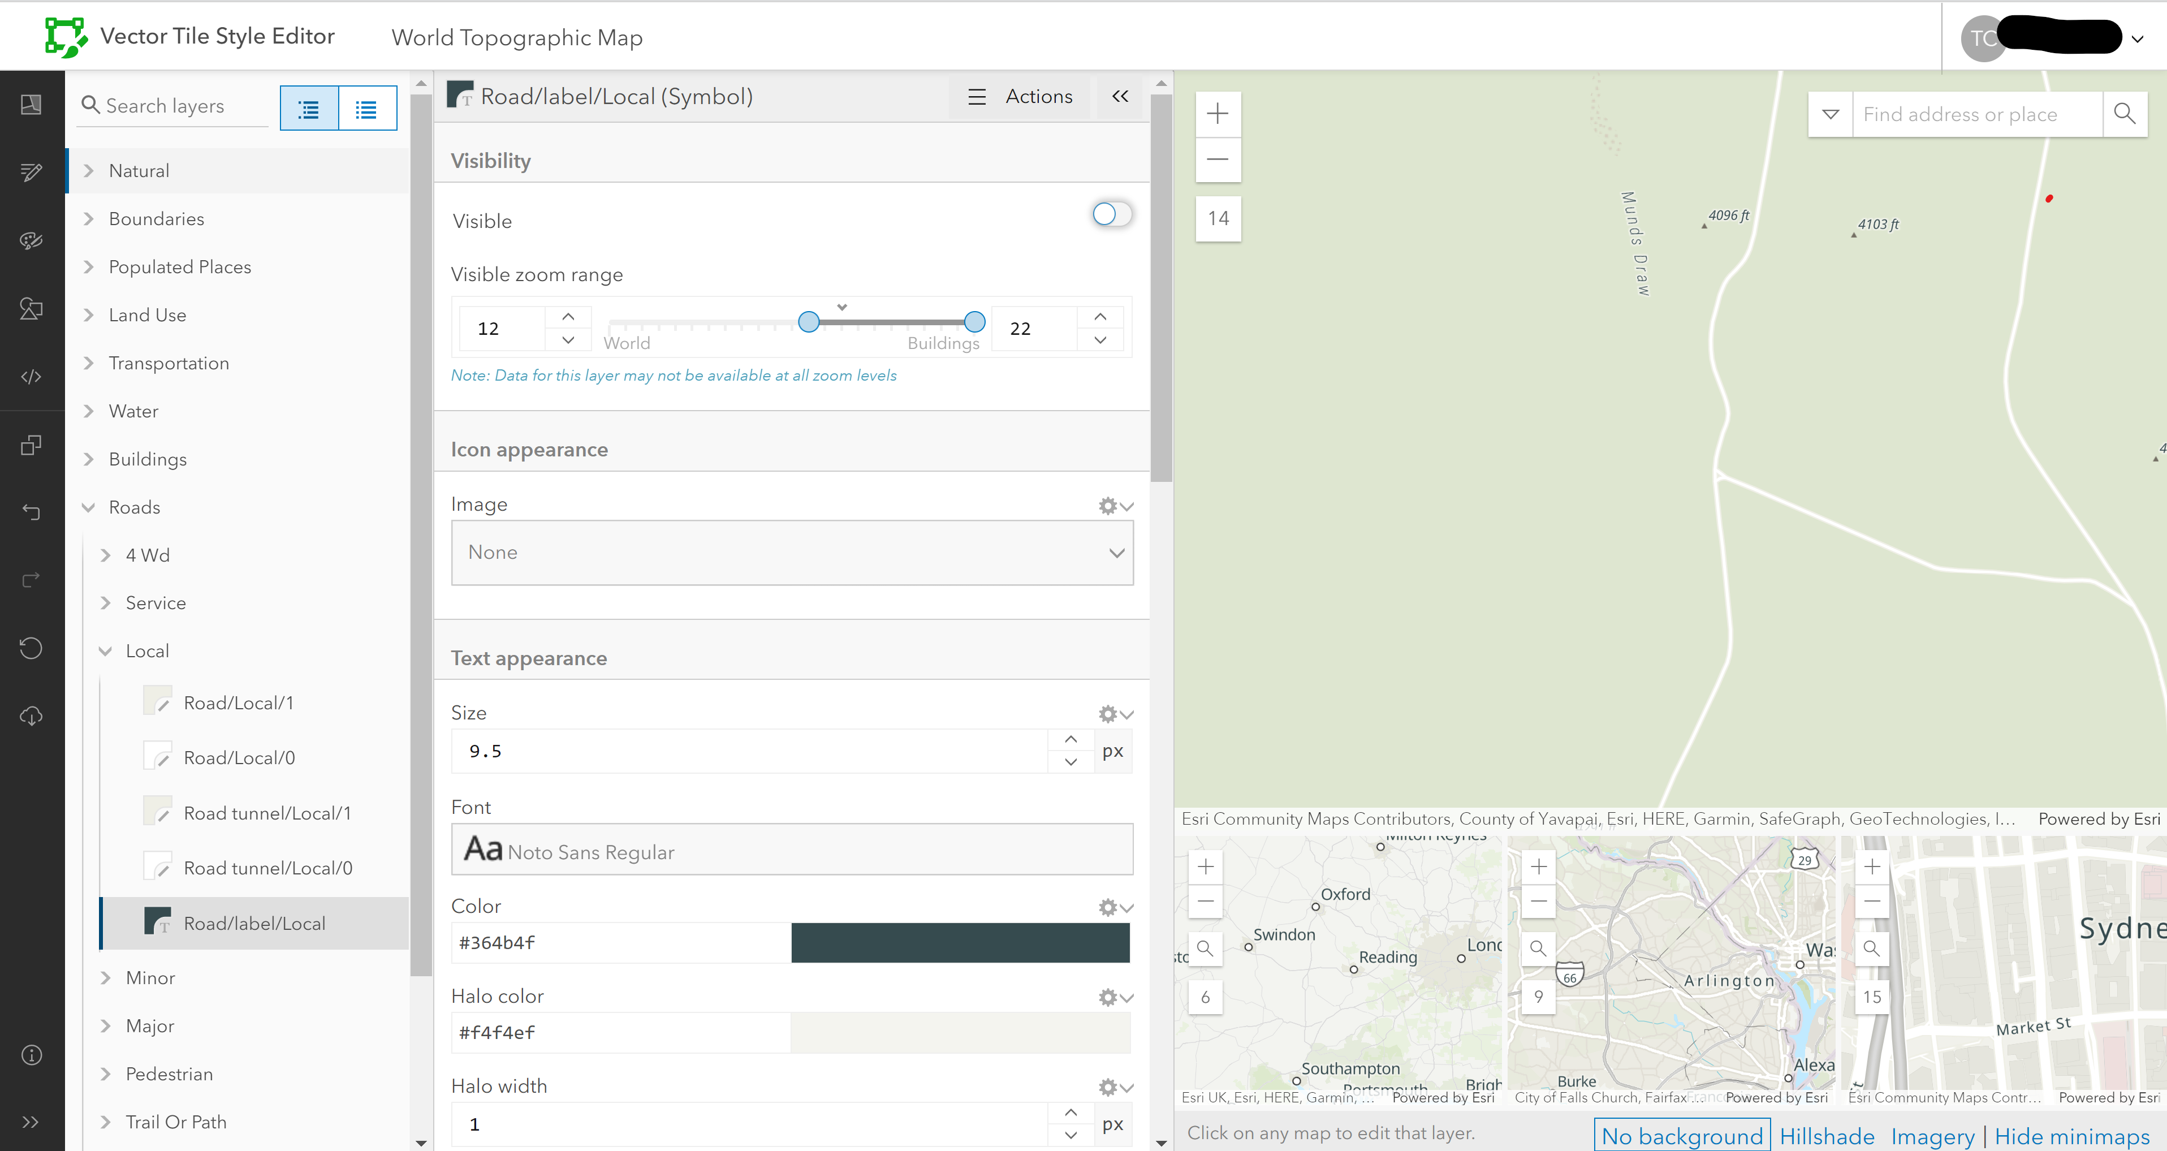
Task: Click the undo arrow icon in sidebar
Action: point(31,511)
